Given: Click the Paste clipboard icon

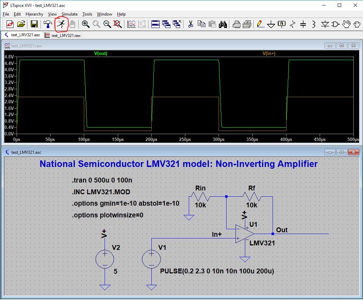Looking at the screenshot, I should point(212,24).
